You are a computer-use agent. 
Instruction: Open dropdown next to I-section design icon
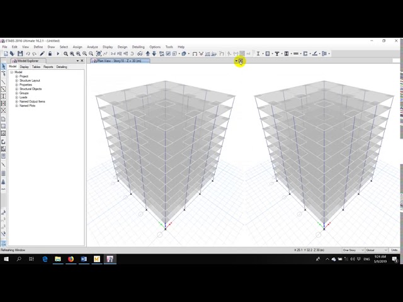coord(263,53)
